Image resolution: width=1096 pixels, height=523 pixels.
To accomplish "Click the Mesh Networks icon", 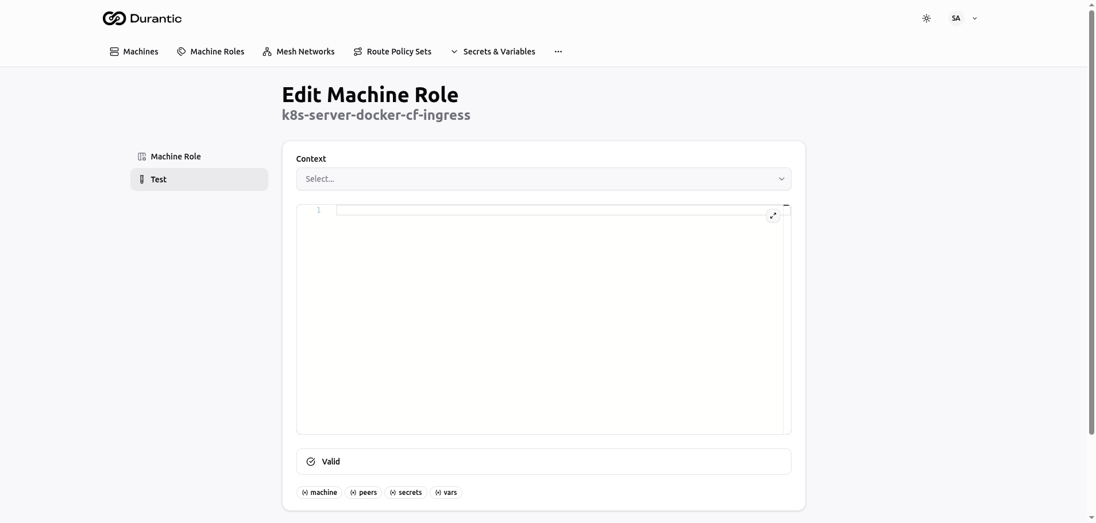I will point(267,52).
